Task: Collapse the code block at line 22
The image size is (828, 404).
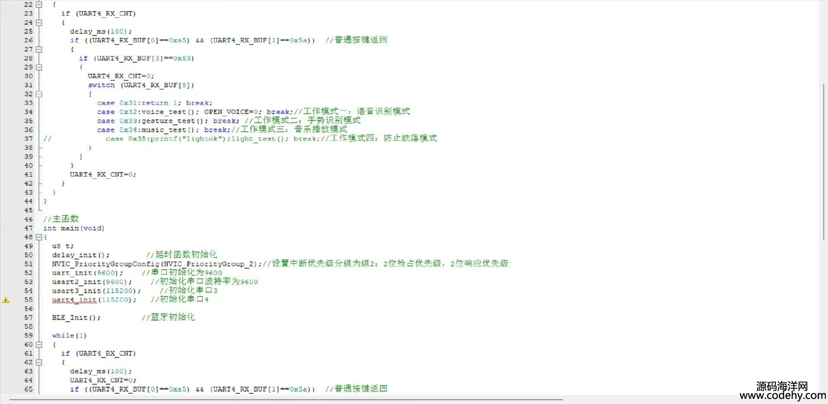Action: click(39, 4)
